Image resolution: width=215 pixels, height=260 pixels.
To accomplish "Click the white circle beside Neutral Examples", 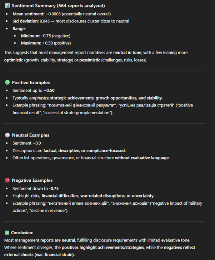I will (7, 135).
